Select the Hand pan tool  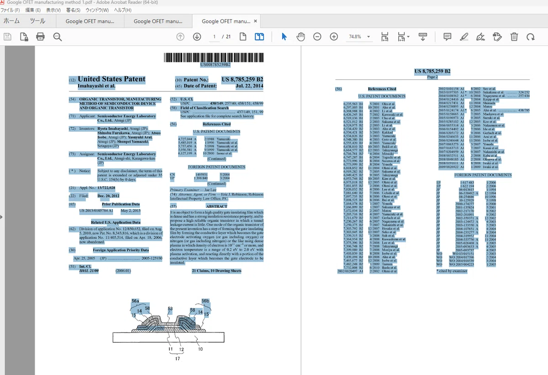pyautogui.click(x=300, y=37)
